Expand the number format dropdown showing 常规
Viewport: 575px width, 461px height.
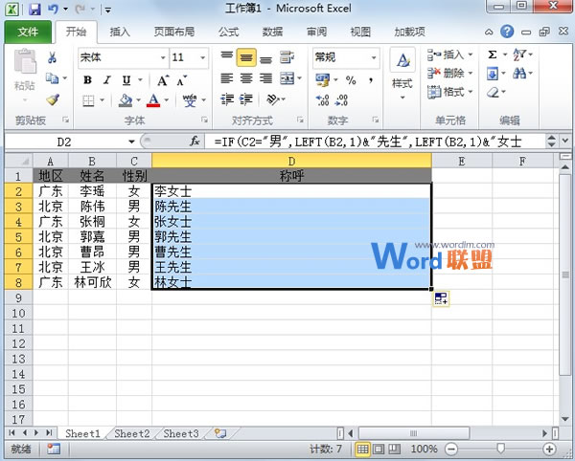tap(373, 57)
